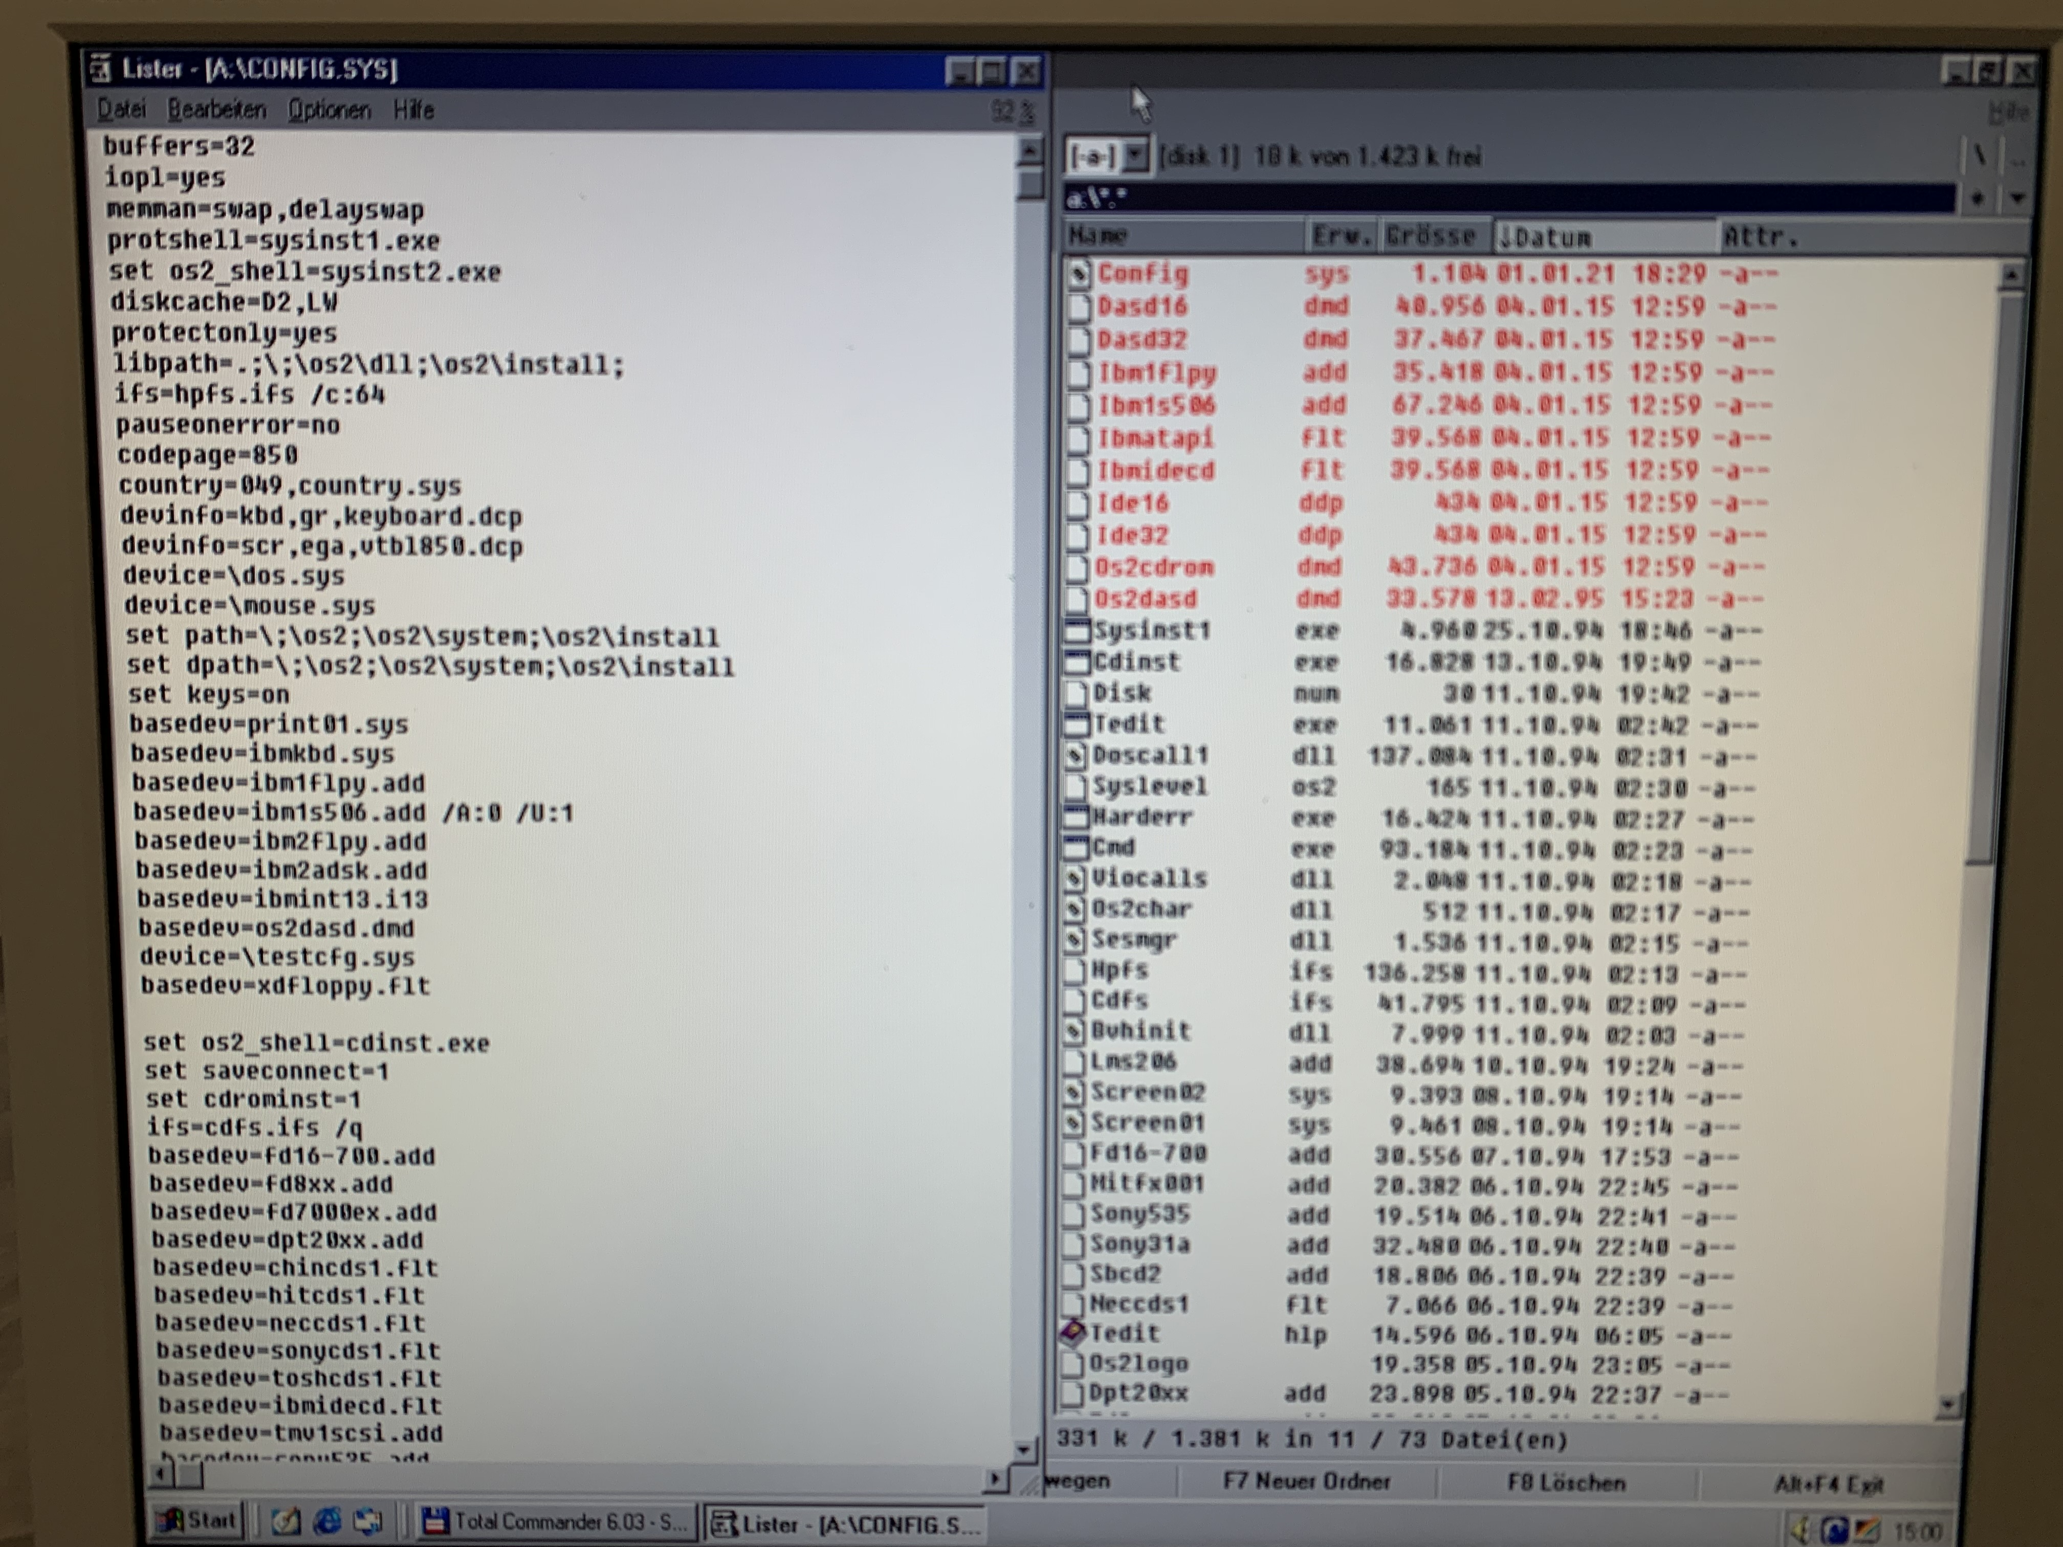The image size is (2063, 1547).
Task: Open the Windows Start menu
Action: tap(197, 1521)
